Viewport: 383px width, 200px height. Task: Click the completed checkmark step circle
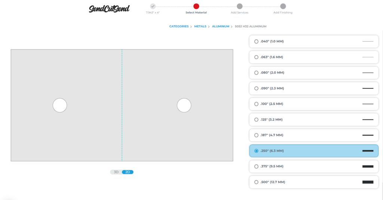(153, 6)
